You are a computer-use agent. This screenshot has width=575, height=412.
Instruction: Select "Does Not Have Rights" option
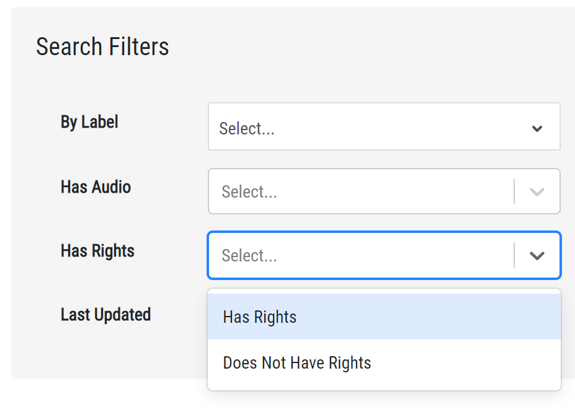[x=297, y=363]
